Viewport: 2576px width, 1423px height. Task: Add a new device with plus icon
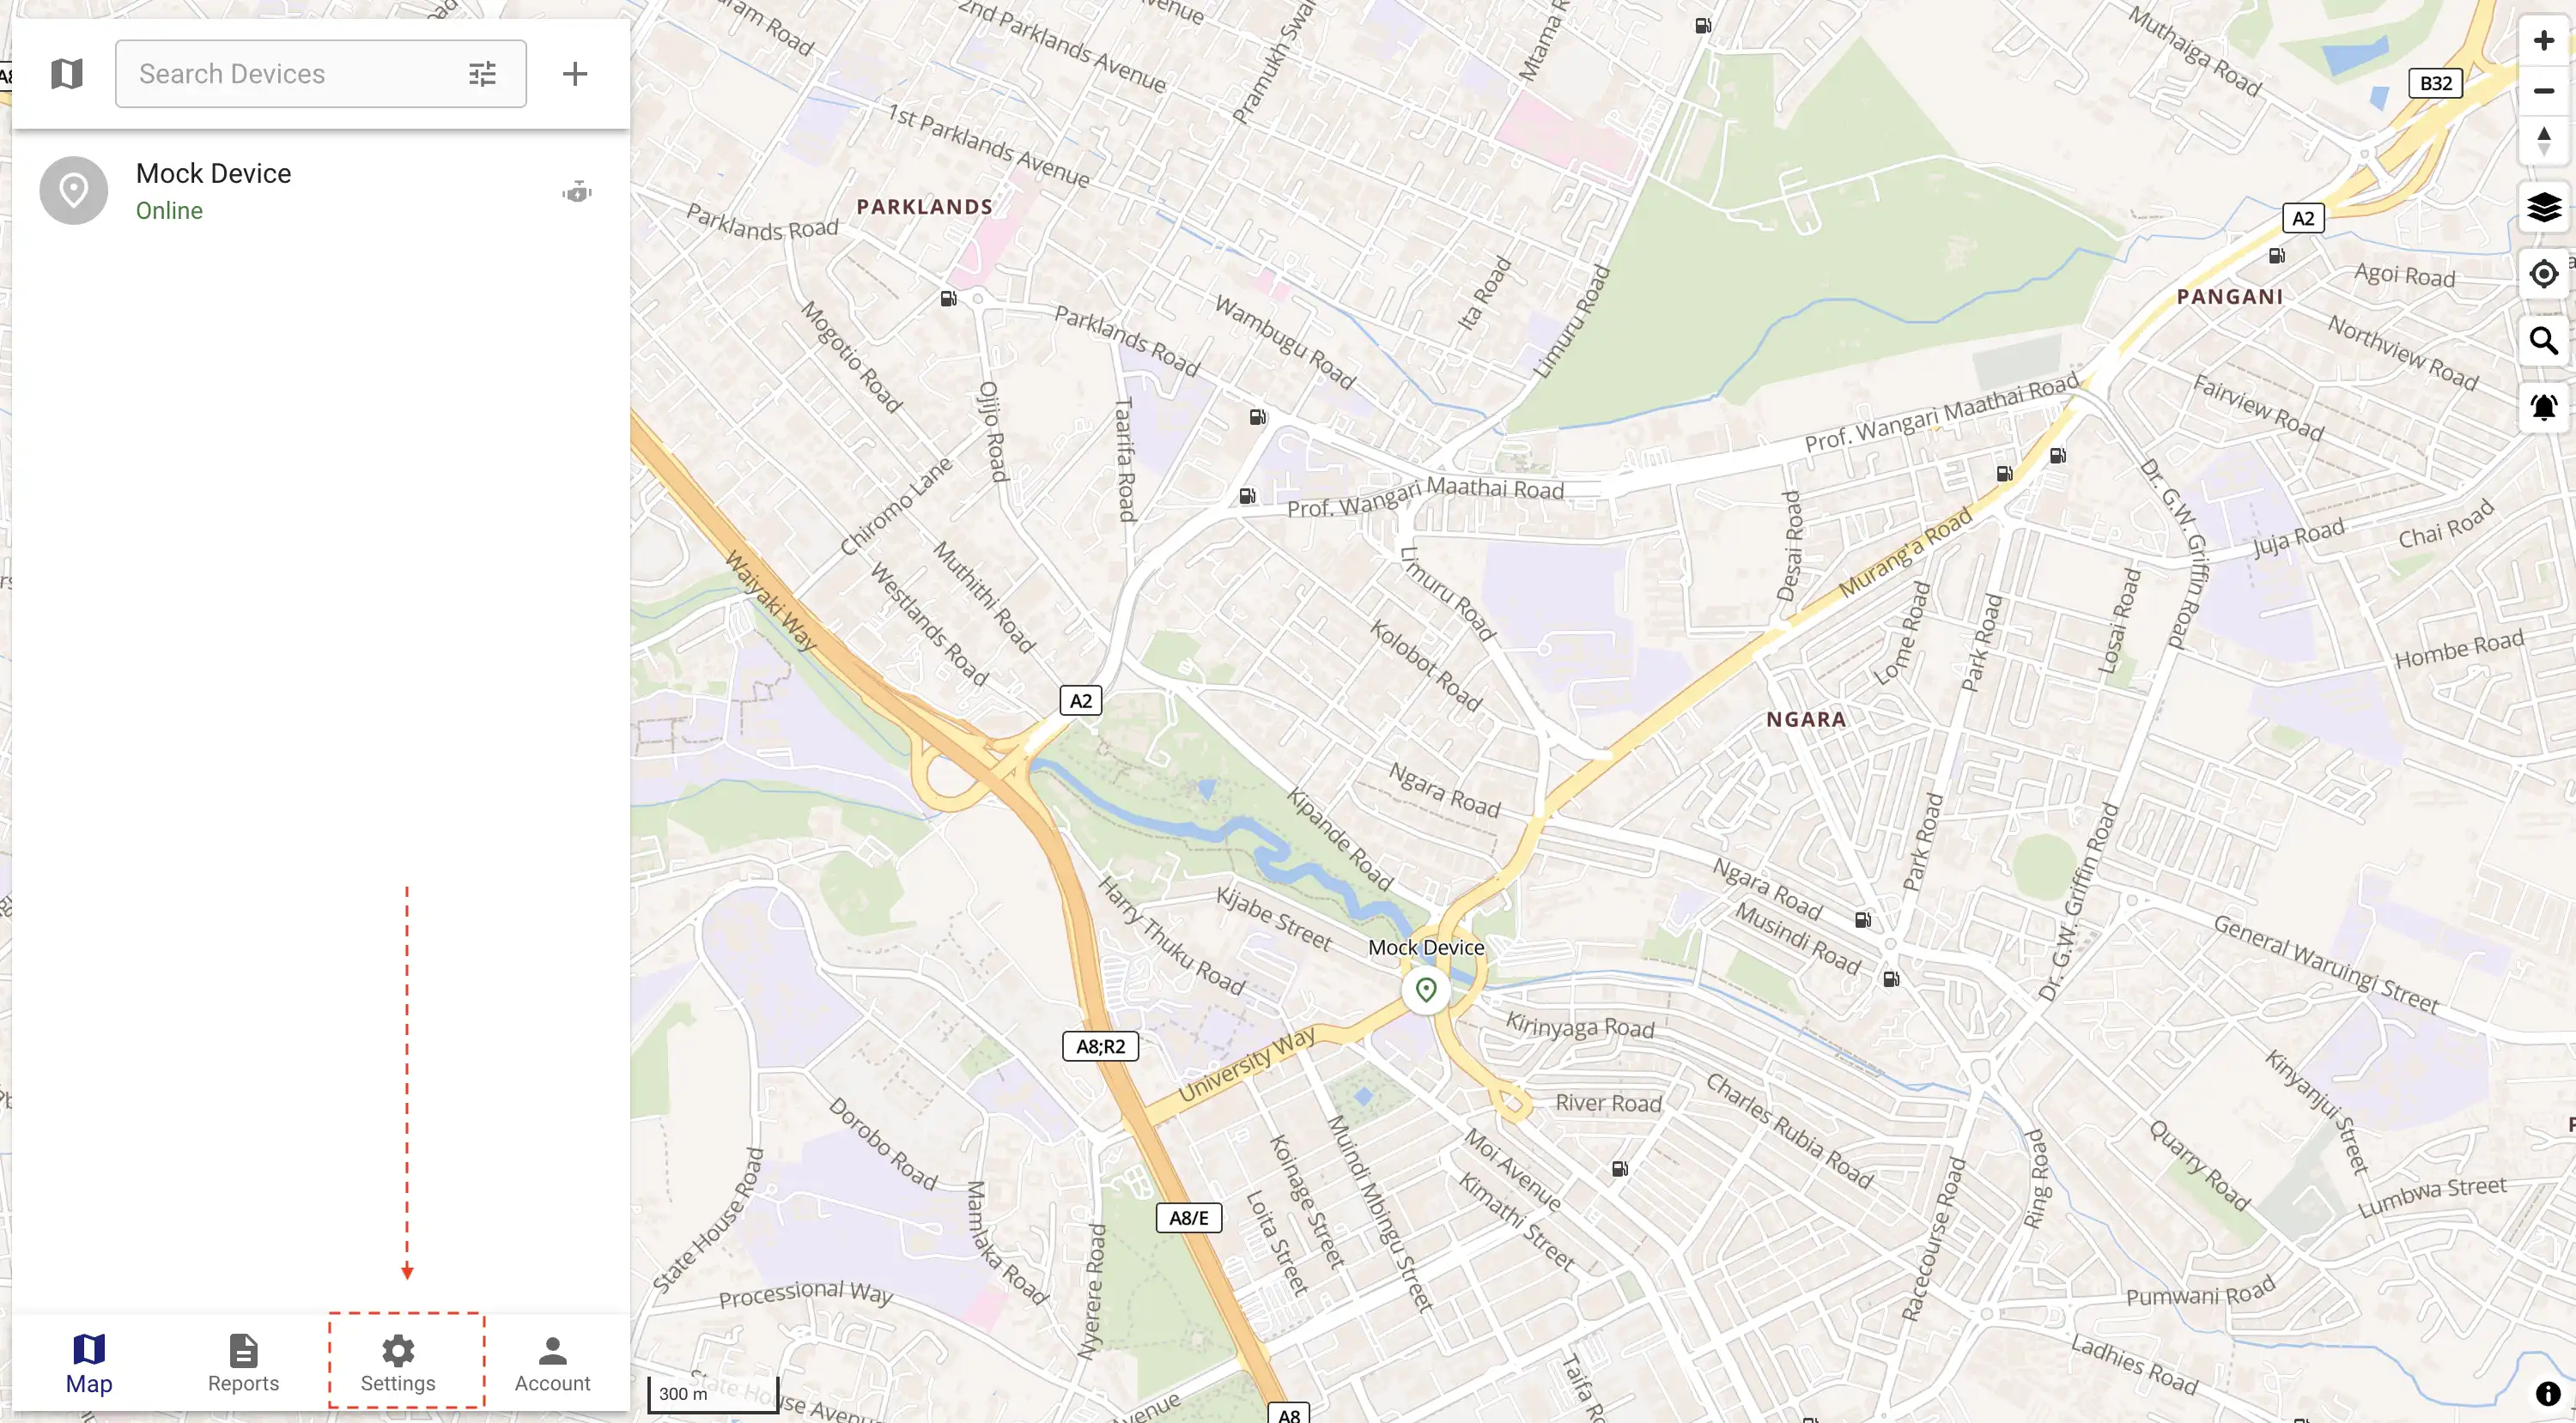(575, 73)
